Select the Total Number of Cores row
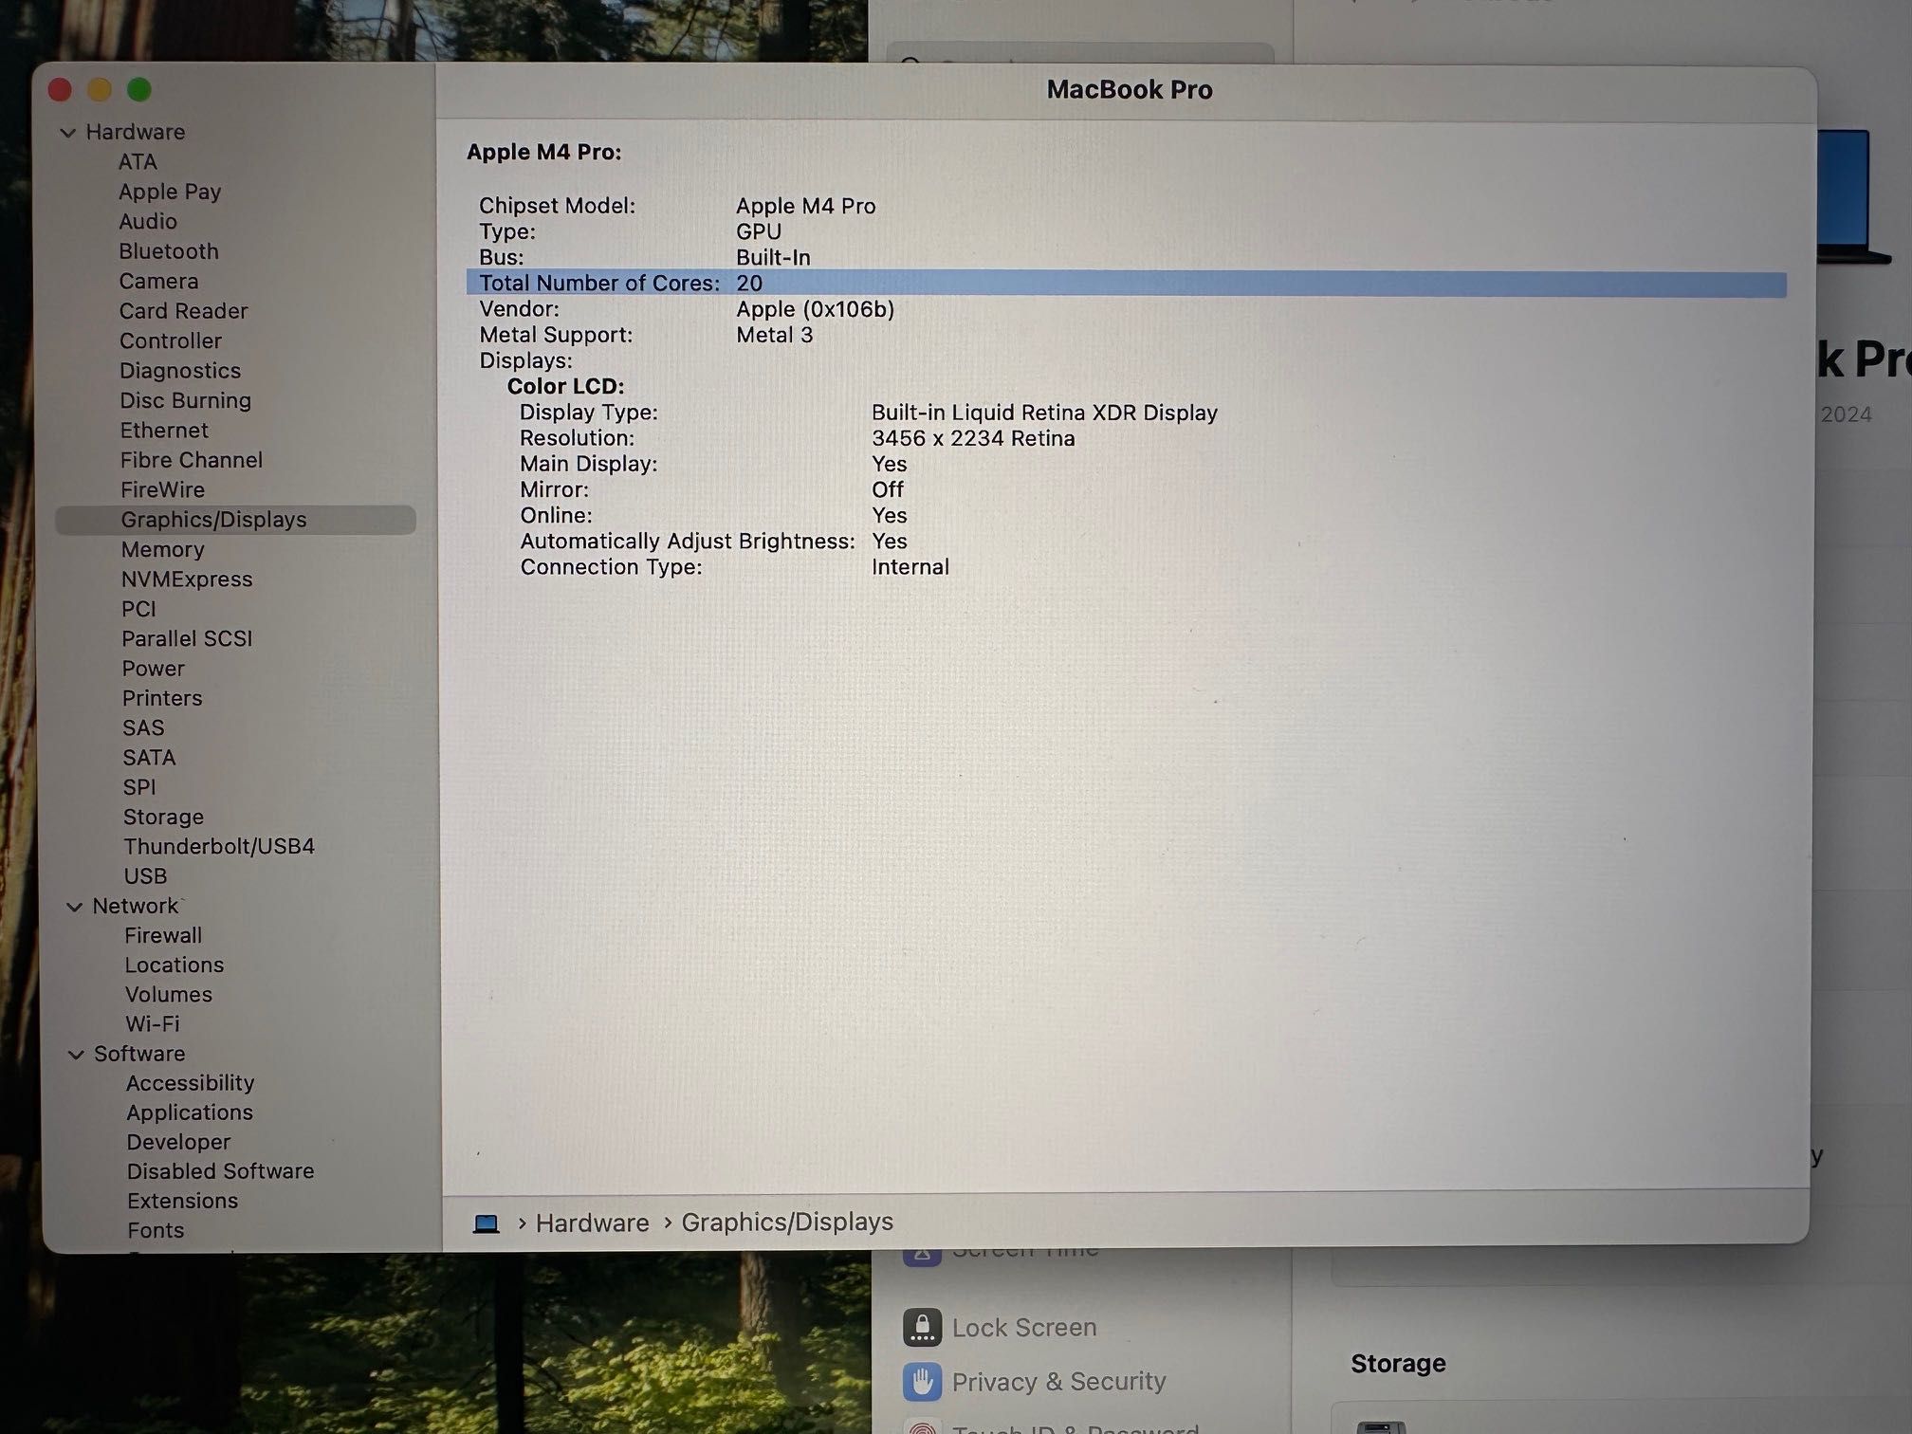 coord(1126,284)
